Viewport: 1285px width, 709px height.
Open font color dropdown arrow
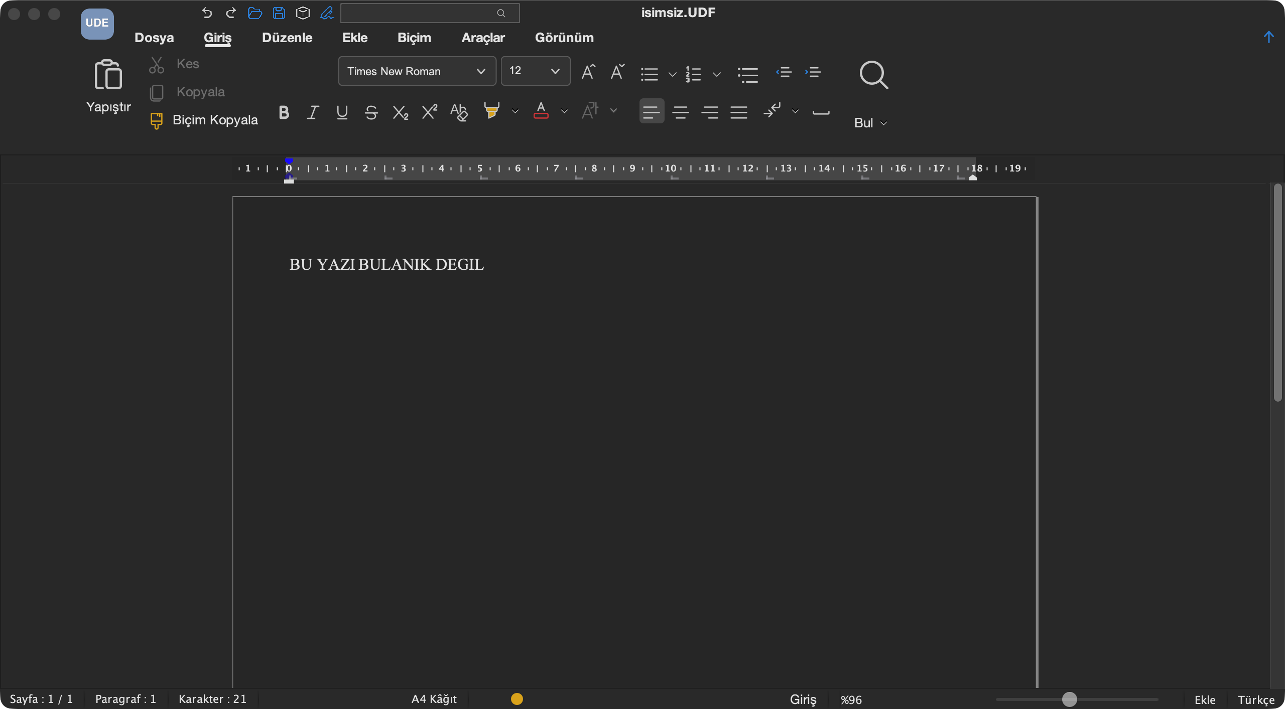pos(564,111)
